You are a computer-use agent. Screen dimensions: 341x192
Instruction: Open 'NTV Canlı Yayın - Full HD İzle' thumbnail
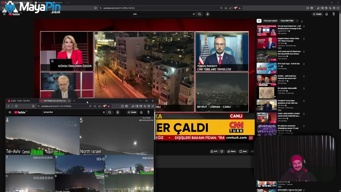267,68
